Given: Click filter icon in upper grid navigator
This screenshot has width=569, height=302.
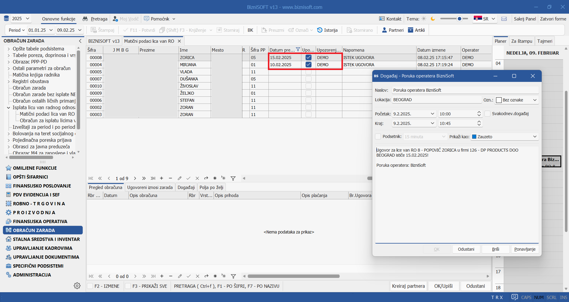Looking at the screenshot, I should (x=233, y=178).
